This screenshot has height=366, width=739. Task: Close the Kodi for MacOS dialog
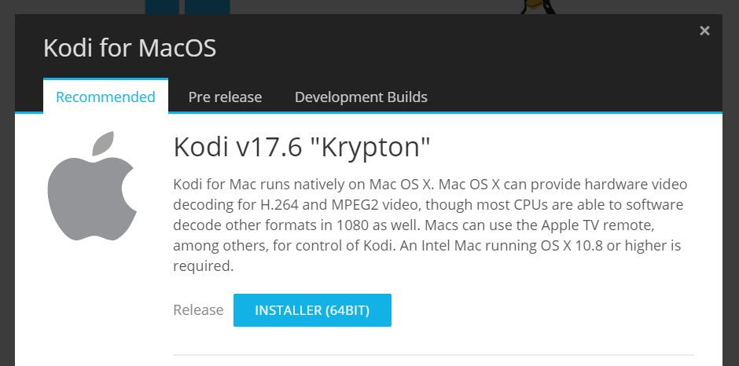[x=704, y=31]
